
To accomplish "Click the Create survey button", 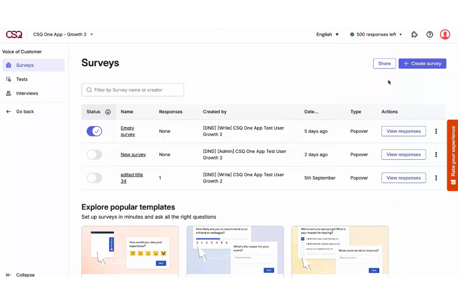I will 422,63.
